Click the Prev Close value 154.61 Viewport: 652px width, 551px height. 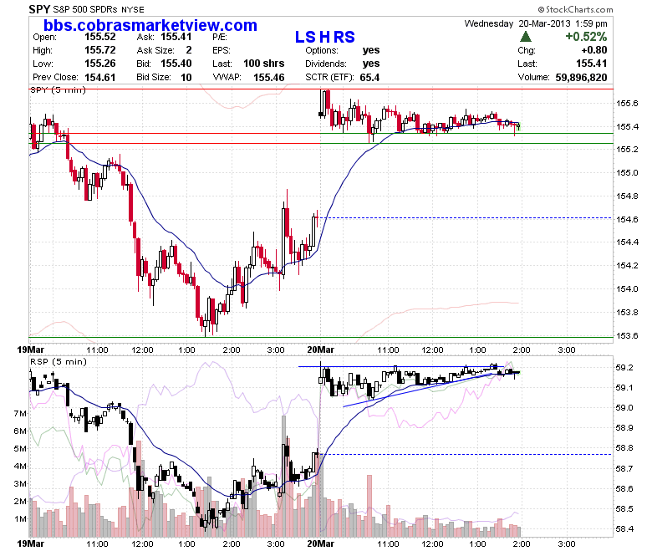(x=99, y=78)
